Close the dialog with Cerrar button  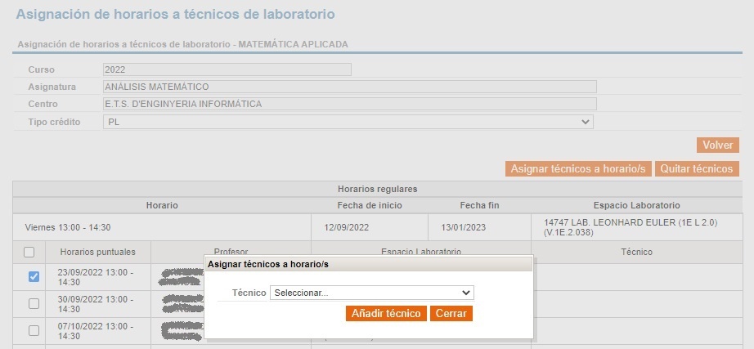[451, 313]
